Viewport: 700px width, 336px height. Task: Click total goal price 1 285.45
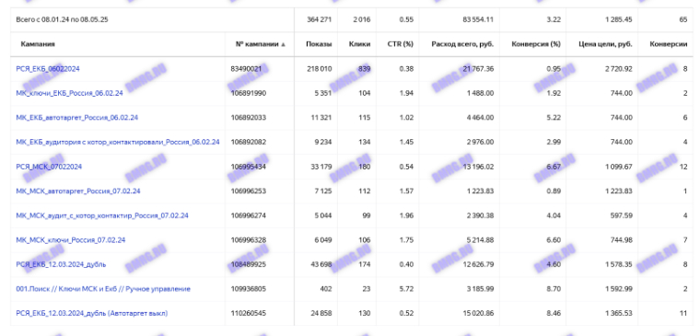[619, 19]
